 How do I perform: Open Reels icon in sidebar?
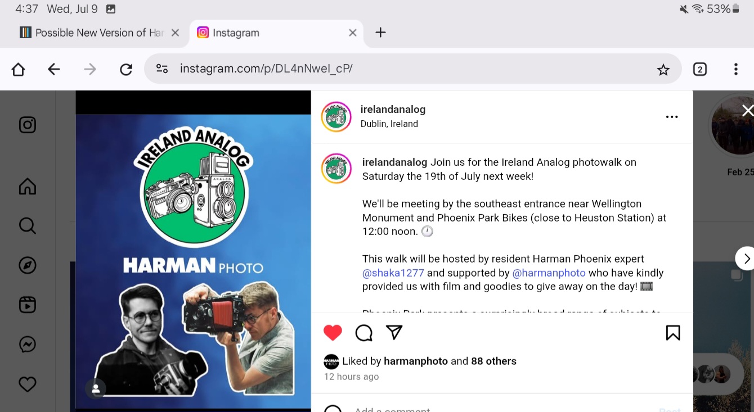point(28,305)
